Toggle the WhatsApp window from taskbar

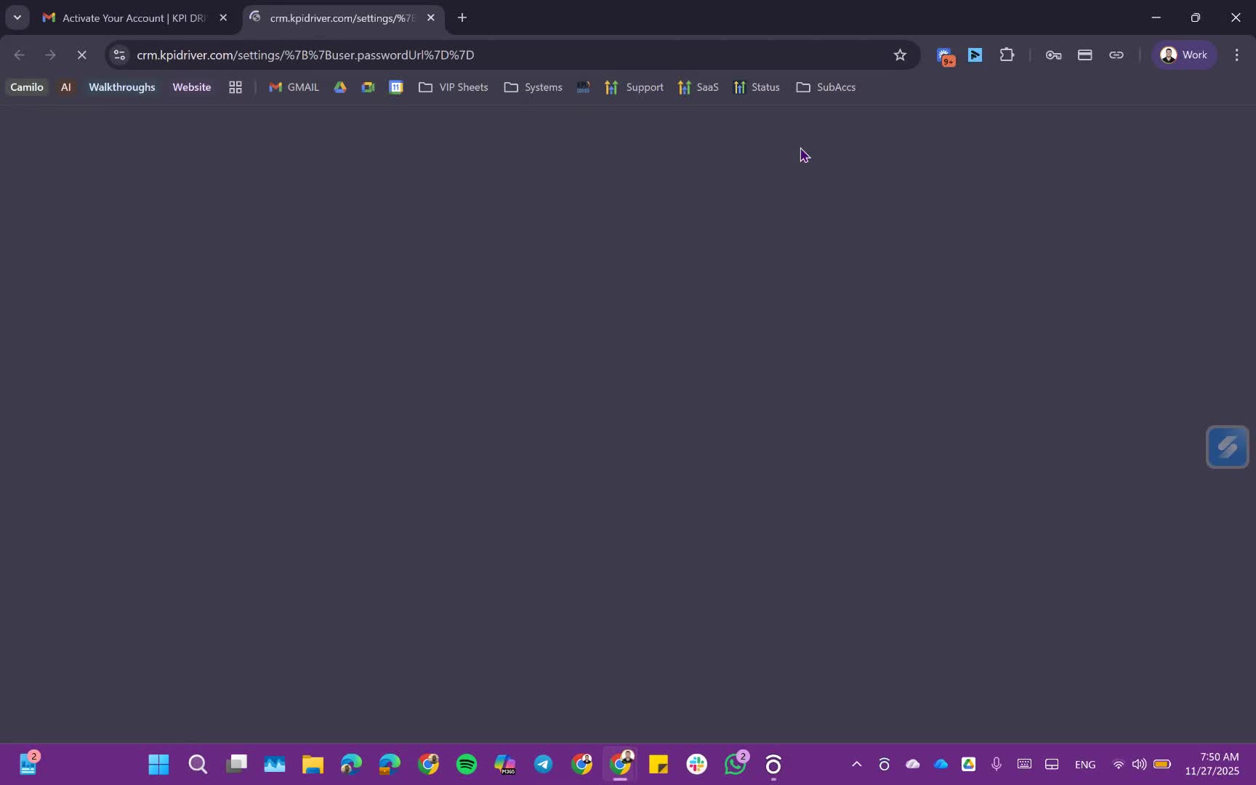tap(735, 764)
